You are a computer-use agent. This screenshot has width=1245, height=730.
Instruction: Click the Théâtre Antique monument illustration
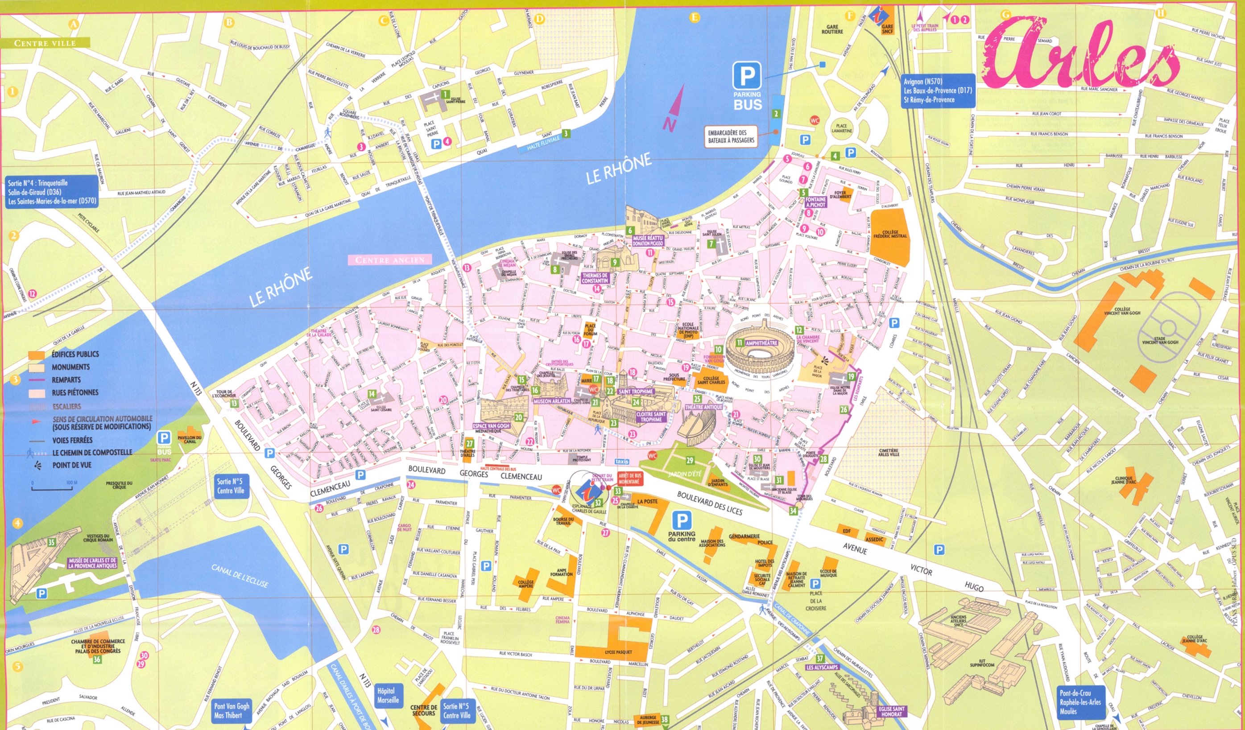[698, 426]
